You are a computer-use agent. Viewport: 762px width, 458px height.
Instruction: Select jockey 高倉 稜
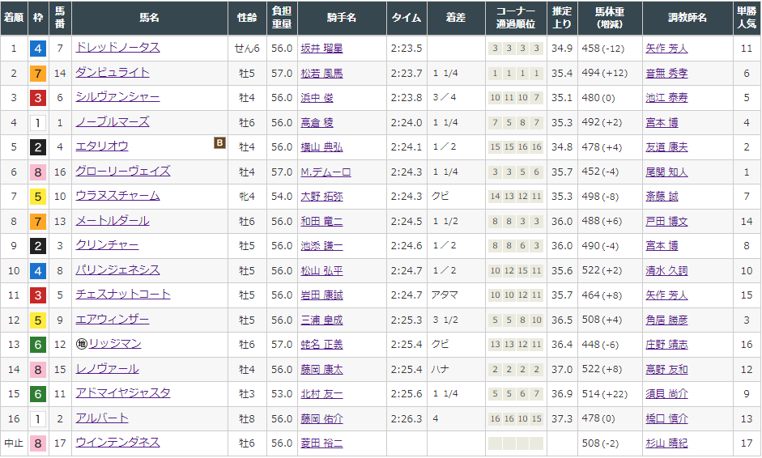[x=317, y=123]
